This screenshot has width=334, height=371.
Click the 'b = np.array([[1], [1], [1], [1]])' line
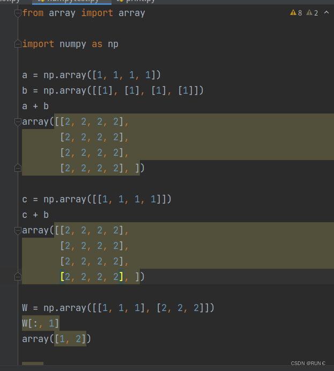click(113, 90)
